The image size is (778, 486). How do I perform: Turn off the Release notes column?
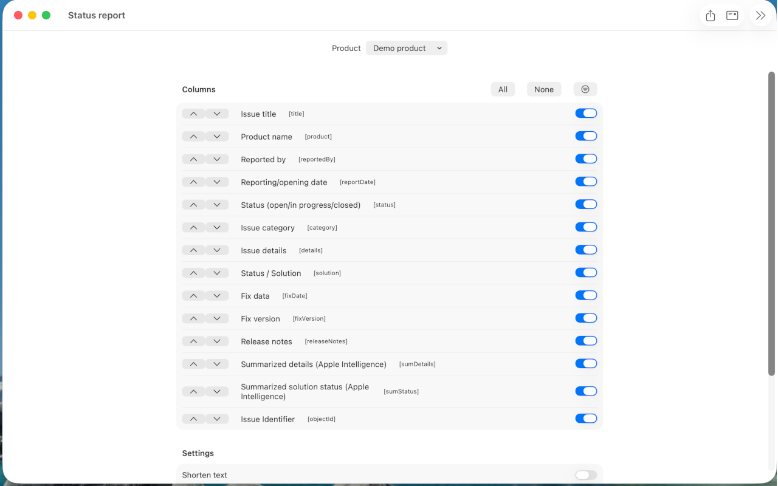(586, 341)
